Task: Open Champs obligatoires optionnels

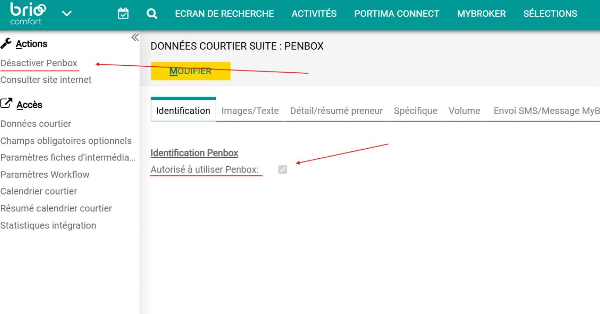Action: click(66, 141)
